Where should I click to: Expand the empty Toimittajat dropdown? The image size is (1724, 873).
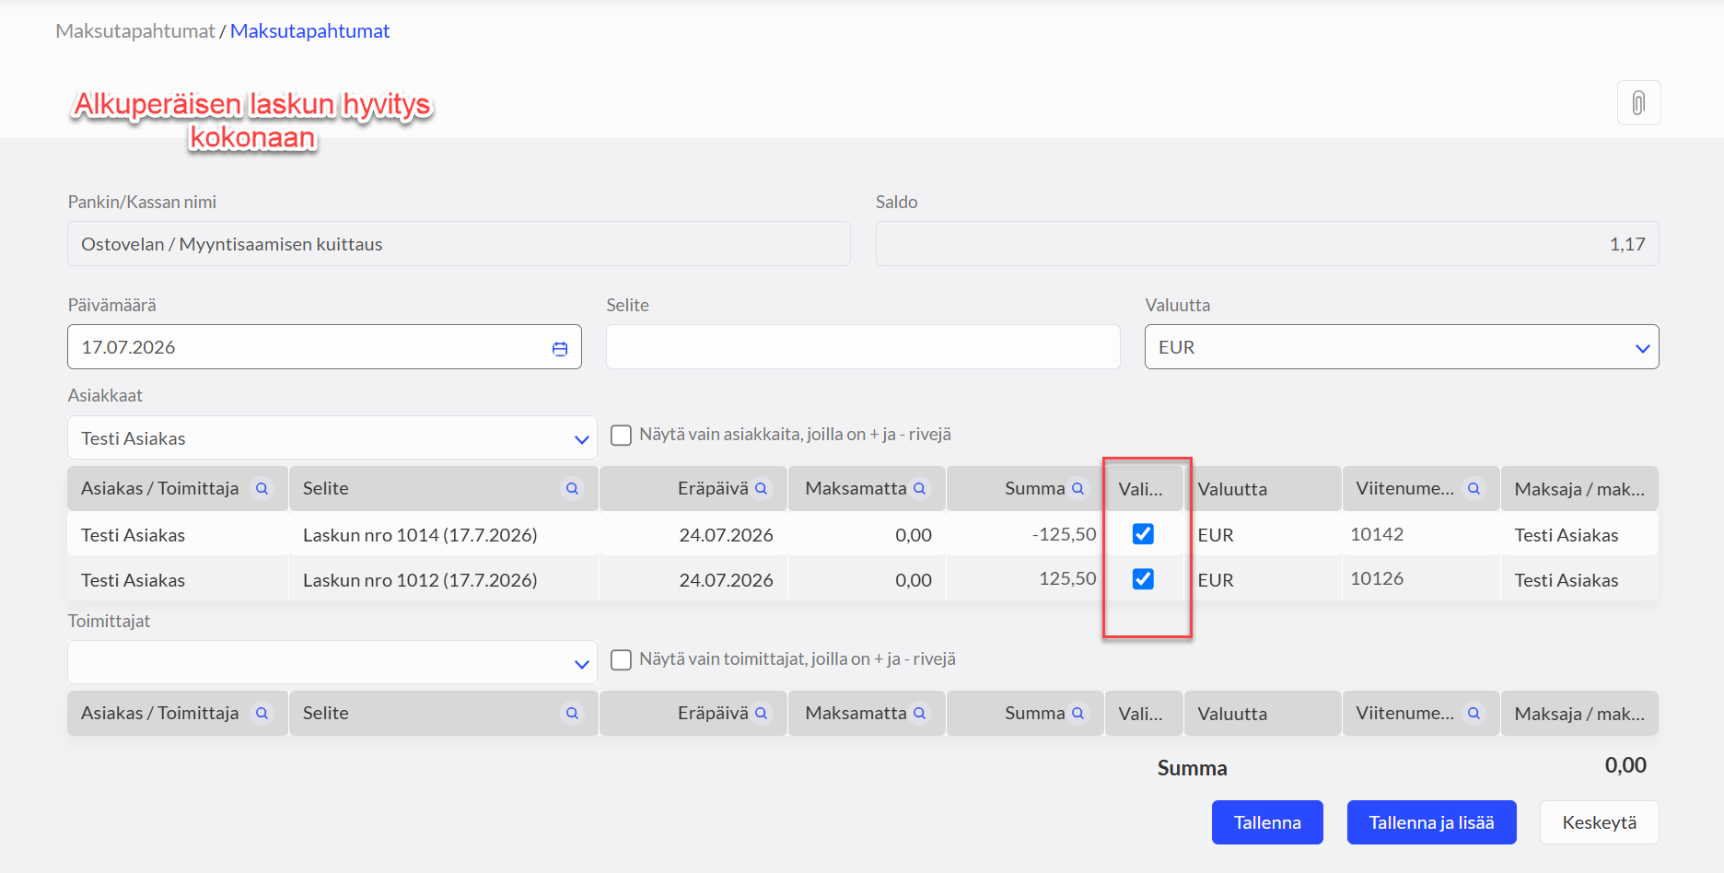[x=332, y=663]
